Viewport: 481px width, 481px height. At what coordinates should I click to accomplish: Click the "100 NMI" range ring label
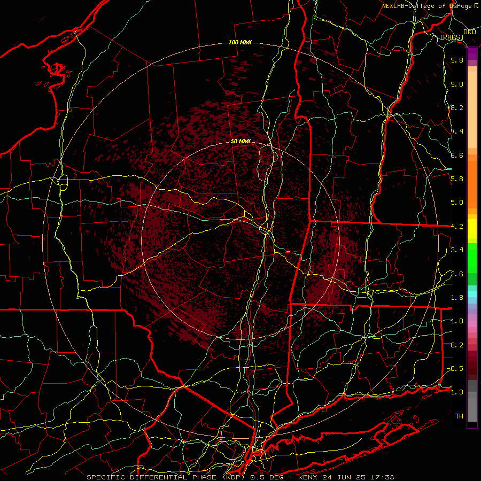(240, 42)
